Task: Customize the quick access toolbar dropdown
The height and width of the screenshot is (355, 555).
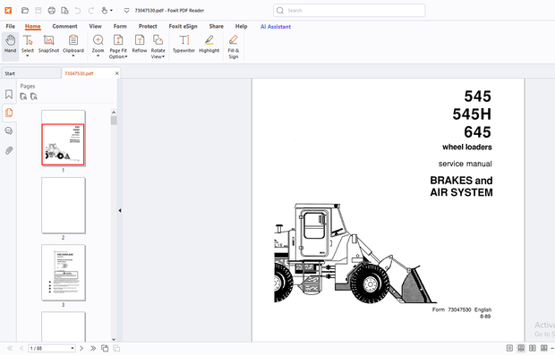Action: [x=126, y=11]
